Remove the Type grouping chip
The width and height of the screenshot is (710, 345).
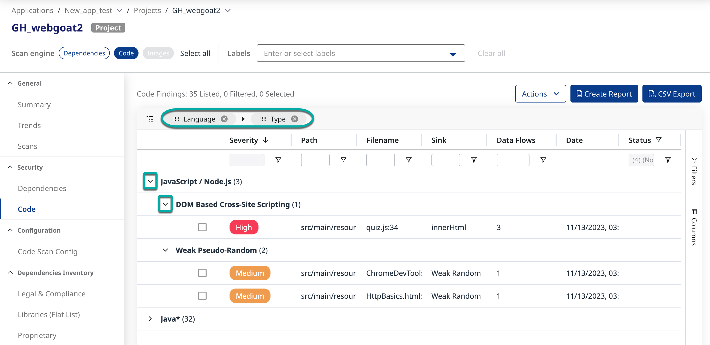click(294, 119)
